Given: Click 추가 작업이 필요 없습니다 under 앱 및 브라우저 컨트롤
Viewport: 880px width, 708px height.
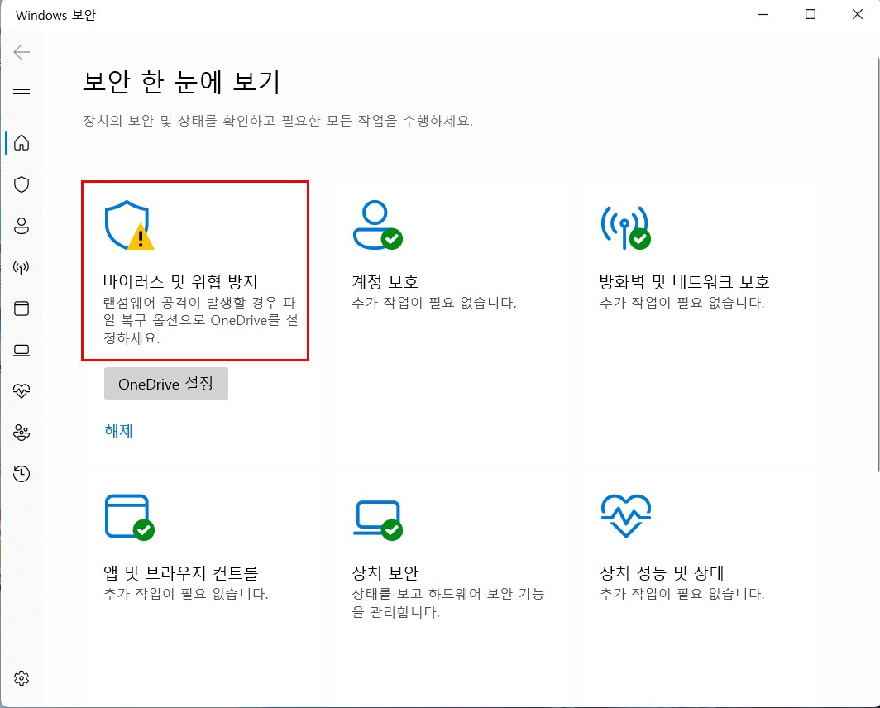Looking at the screenshot, I should (186, 594).
